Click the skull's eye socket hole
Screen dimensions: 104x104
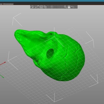(x=50, y=54)
